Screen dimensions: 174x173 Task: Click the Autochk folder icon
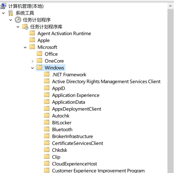tap(47, 115)
